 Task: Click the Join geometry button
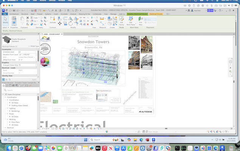click(34, 24)
